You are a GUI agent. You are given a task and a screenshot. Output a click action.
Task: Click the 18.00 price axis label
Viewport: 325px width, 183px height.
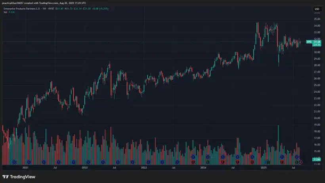tap(317, 132)
